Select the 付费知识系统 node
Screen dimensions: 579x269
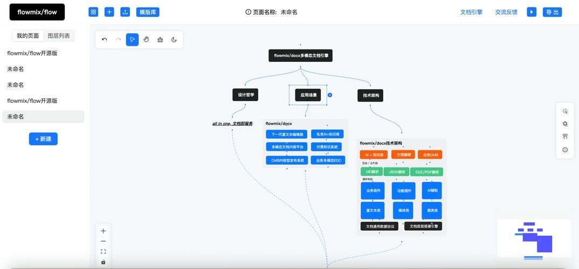tap(326, 147)
